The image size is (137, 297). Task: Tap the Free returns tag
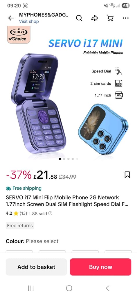(x=20, y=226)
